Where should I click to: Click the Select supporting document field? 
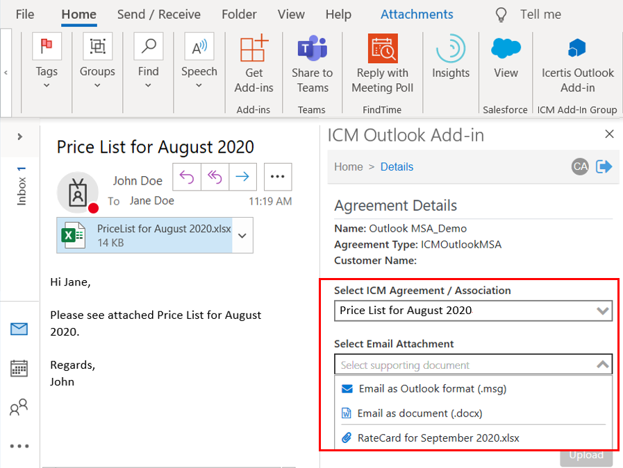(x=465, y=365)
